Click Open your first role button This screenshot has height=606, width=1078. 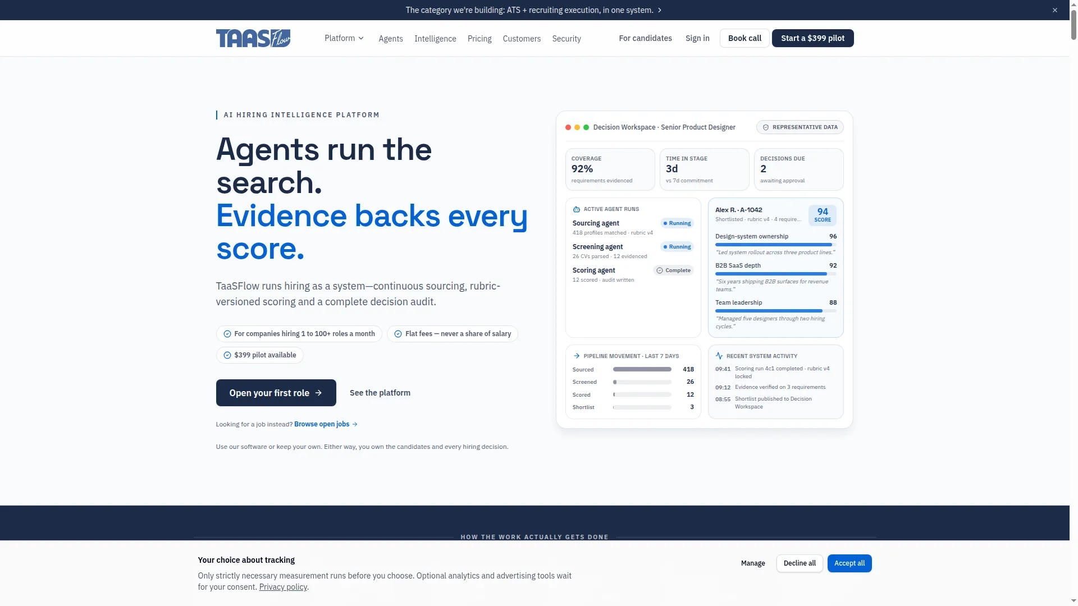point(276,393)
